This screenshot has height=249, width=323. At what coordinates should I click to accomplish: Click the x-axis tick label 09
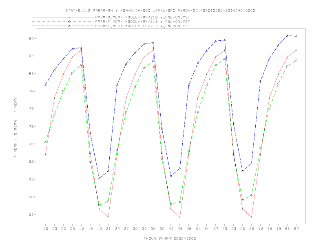click(x=72, y=229)
